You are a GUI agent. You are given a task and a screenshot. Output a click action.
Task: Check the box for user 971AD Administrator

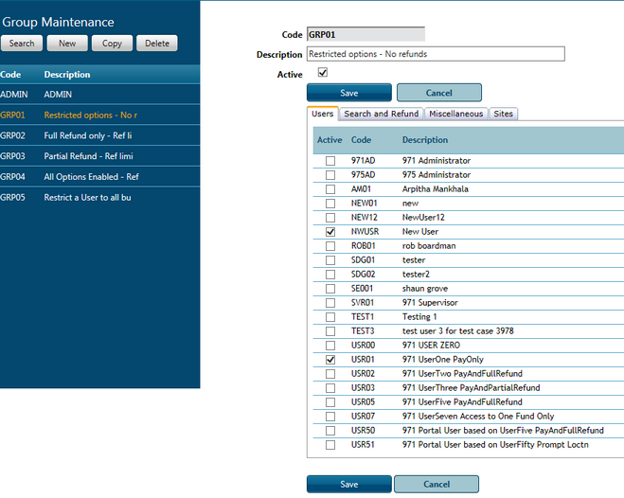pyautogui.click(x=330, y=161)
